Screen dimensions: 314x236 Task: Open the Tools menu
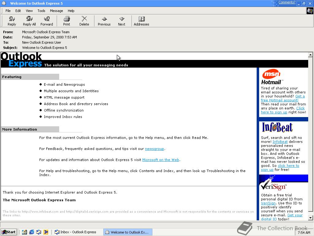pos(41,11)
